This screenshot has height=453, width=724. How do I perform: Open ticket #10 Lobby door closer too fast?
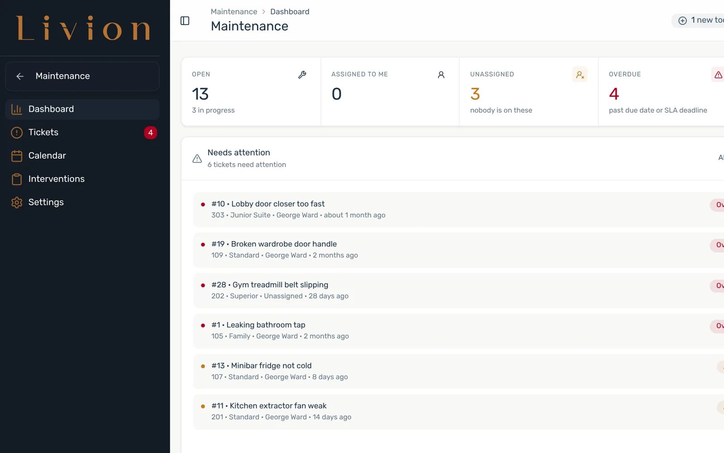click(x=458, y=210)
